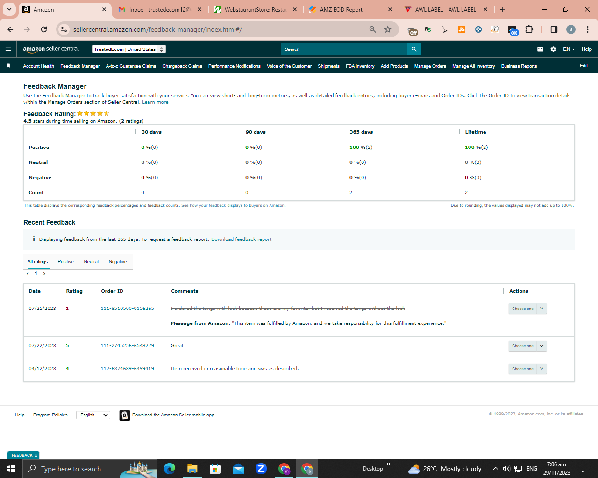Open the Chrome profile avatar
The height and width of the screenshot is (478, 598).
click(x=571, y=29)
